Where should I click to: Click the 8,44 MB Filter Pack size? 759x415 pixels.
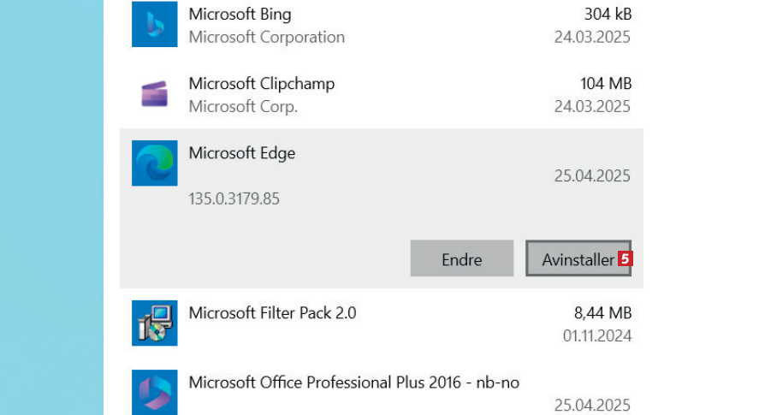click(x=602, y=313)
